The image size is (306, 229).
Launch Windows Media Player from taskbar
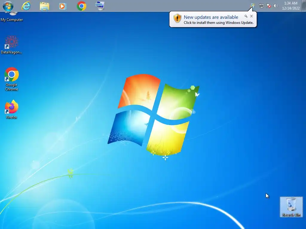(63, 6)
